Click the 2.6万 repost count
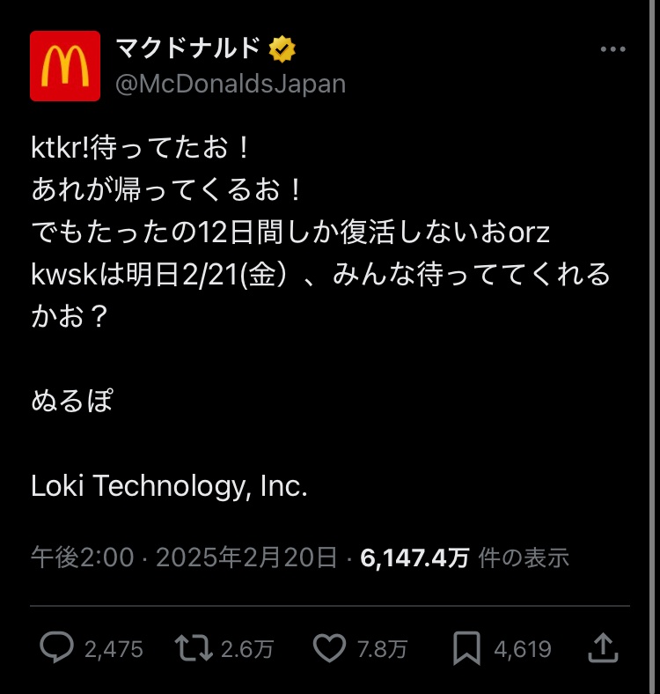Image resolution: width=660 pixels, height=694 pixels. 247,649
